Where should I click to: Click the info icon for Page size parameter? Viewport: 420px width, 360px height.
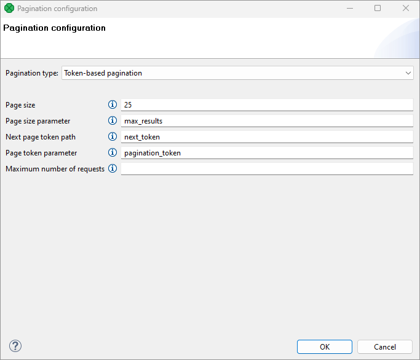point(113,121)
